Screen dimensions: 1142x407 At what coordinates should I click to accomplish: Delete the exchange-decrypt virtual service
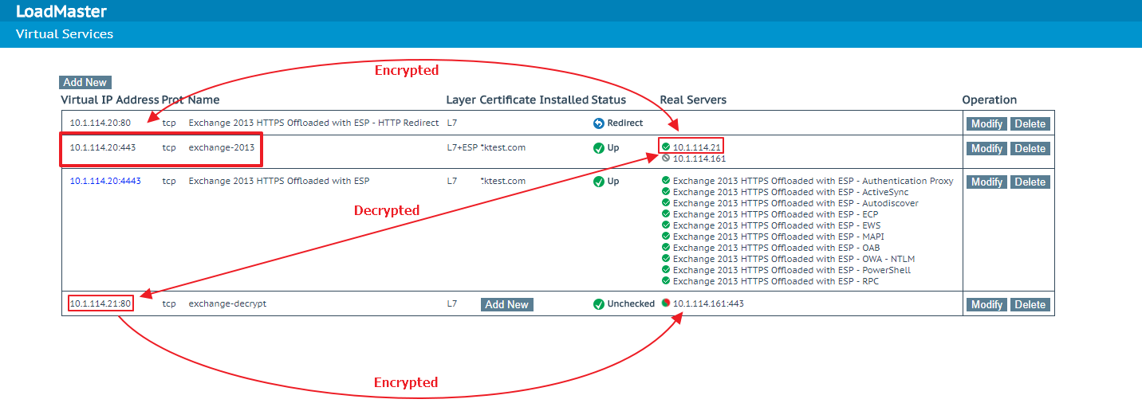1030,304
